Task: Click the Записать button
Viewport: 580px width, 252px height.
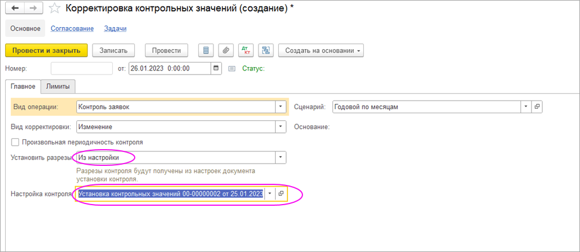Action: [113, 51]
